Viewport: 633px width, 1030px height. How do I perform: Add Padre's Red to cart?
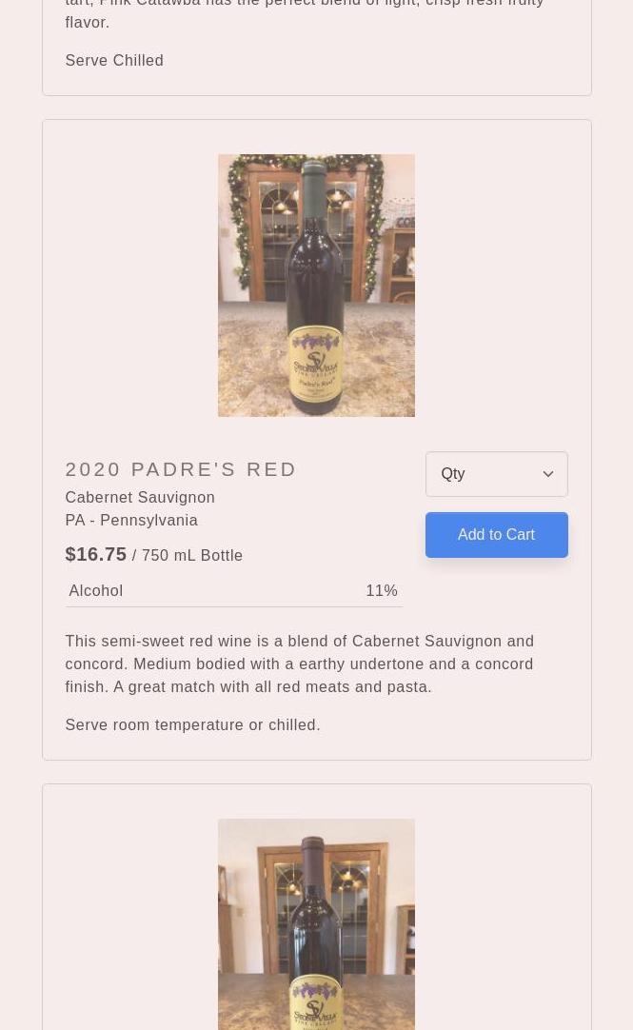tap(496, 535)
